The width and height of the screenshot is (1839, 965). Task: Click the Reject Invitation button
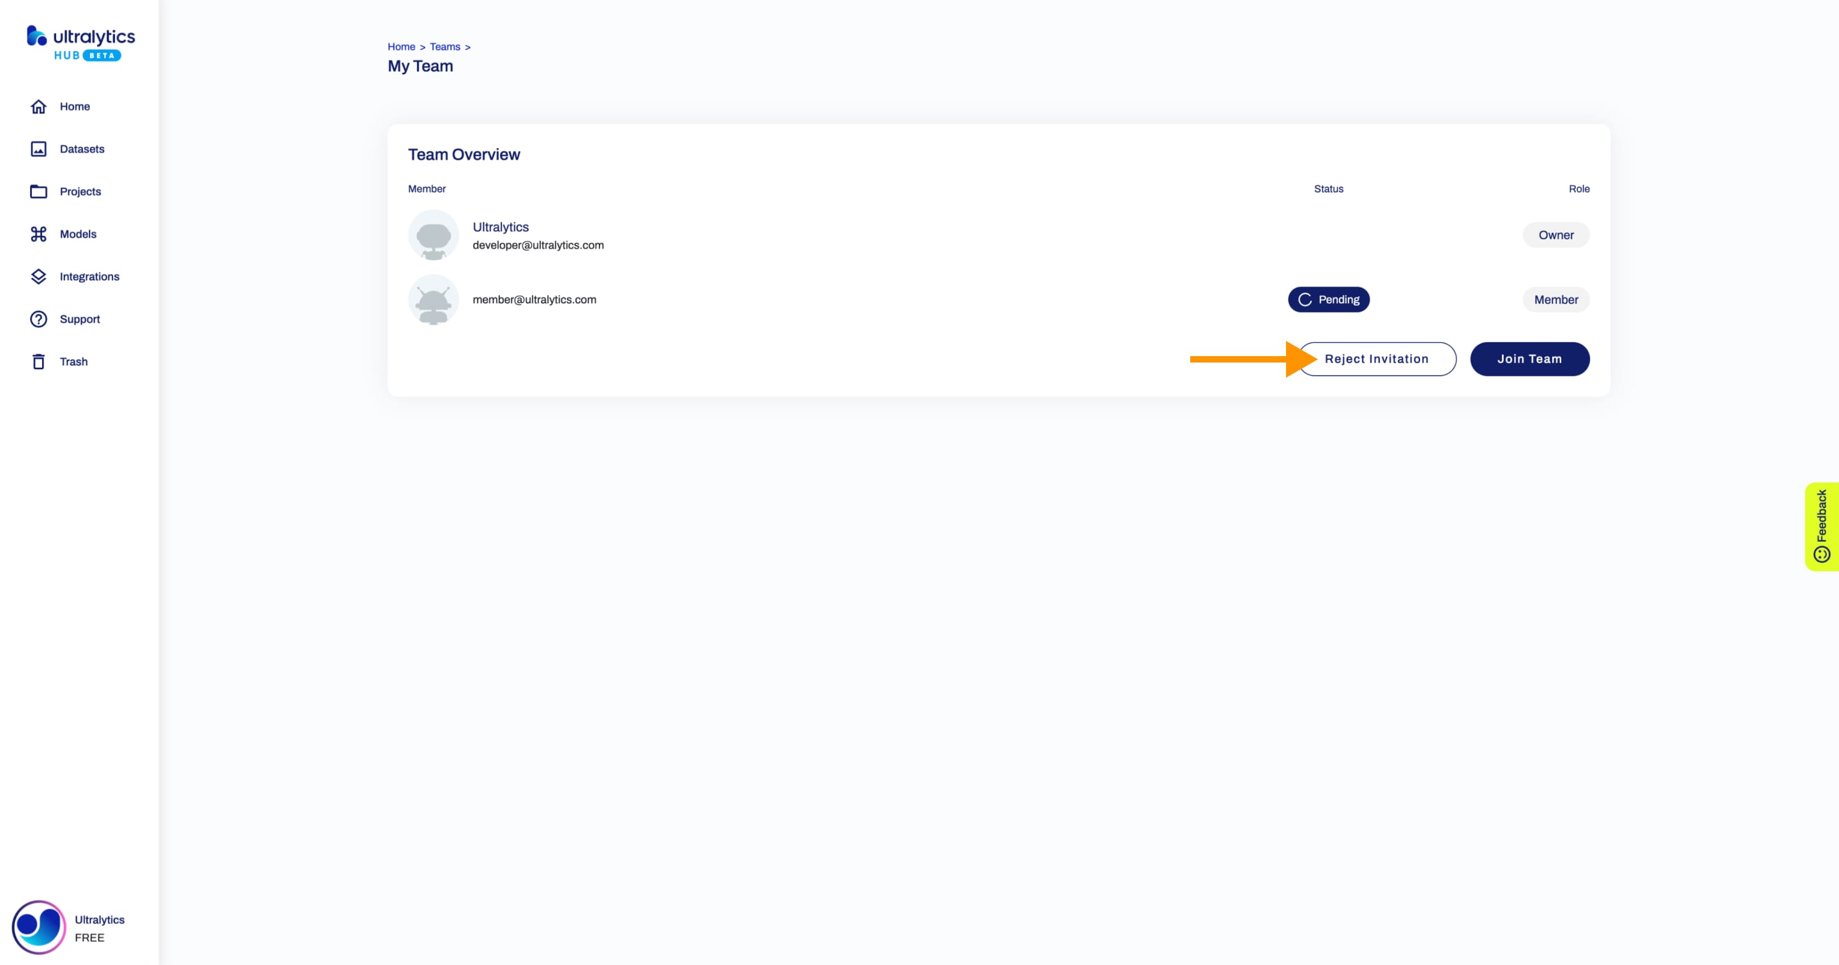(x=1377, y=357)
